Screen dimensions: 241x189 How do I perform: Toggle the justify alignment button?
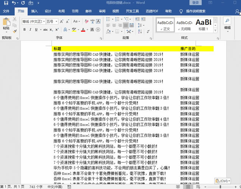pyautogui.click(x=125, y=25)
